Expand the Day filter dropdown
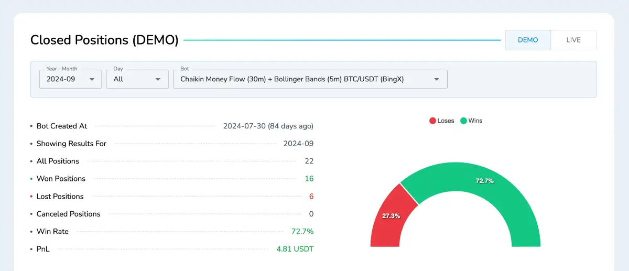Image resolution: width=629 pixels, height=271 pixels. pos(137,79)
